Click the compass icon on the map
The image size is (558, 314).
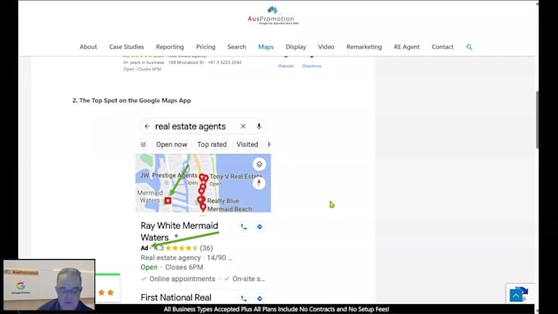coord(259,183)
